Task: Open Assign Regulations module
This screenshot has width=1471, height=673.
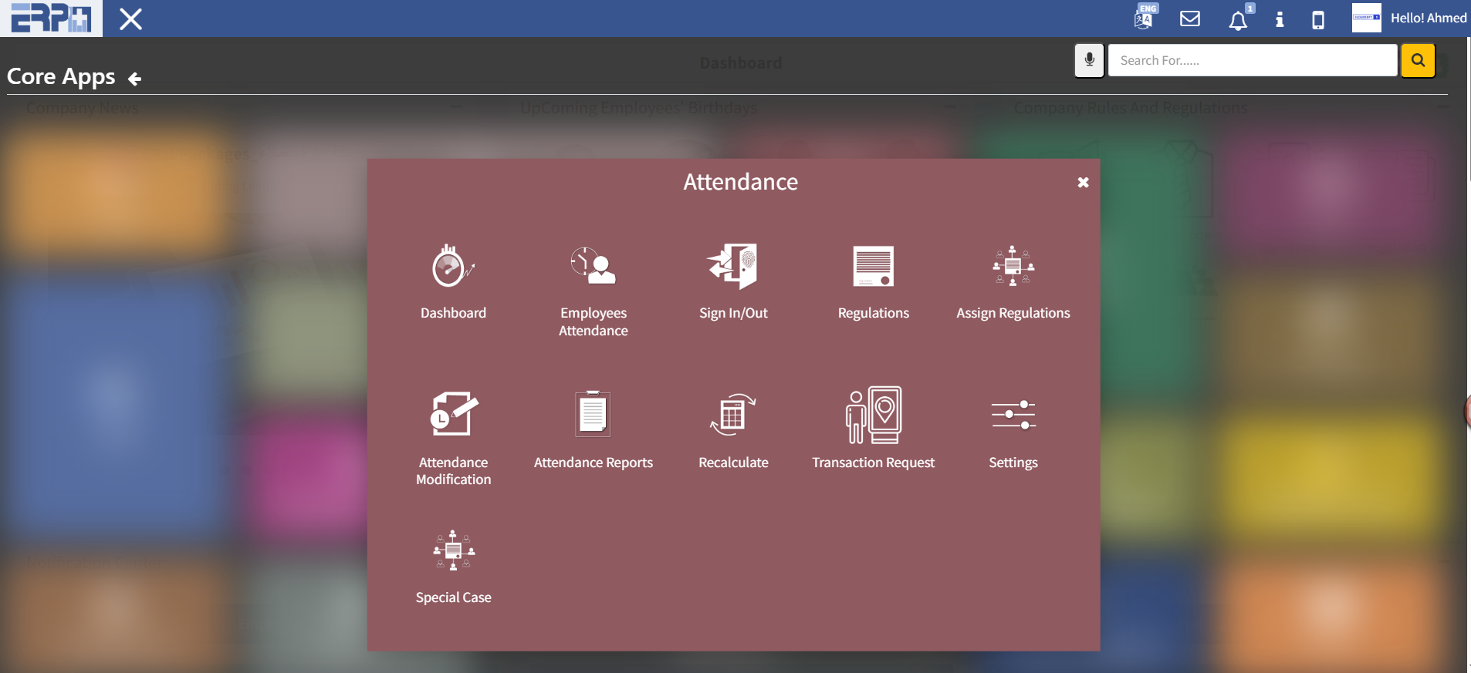Action: click(x=1013, y=268)
